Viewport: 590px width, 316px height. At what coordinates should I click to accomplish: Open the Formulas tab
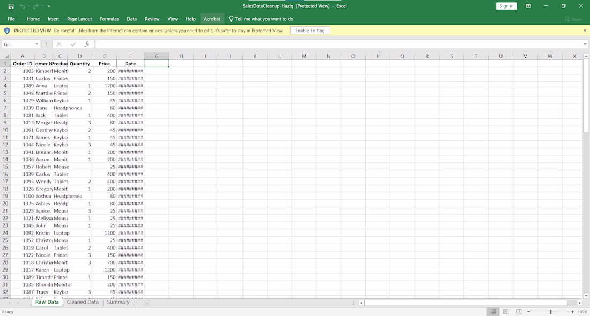(x=109, y=19)
